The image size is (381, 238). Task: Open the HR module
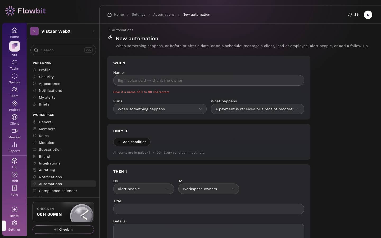(14, 163)
